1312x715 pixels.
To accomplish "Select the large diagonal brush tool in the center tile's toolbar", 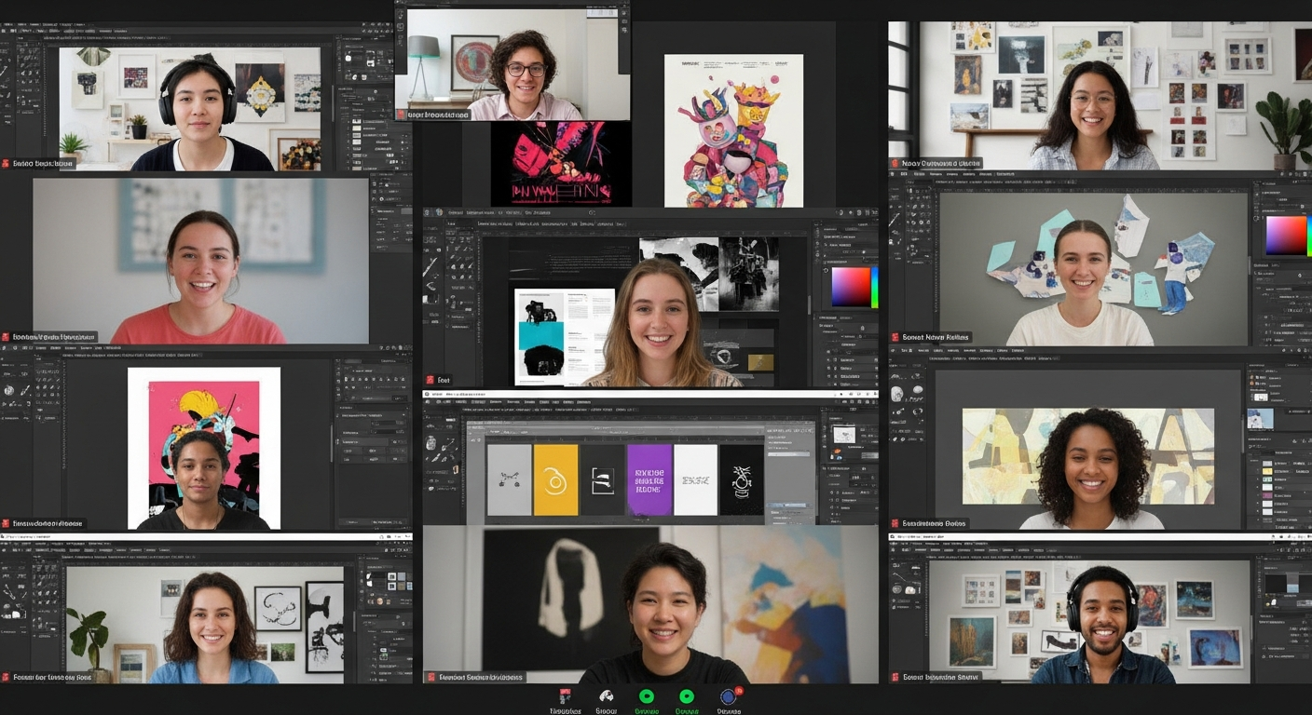I will pos(431,267).
